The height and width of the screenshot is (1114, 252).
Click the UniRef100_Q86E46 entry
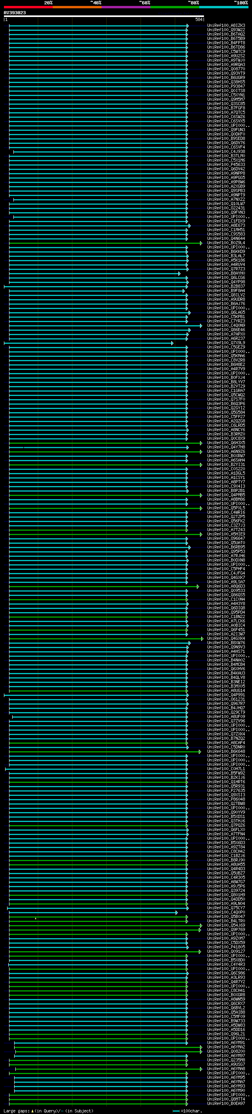[x=226, y=330]
